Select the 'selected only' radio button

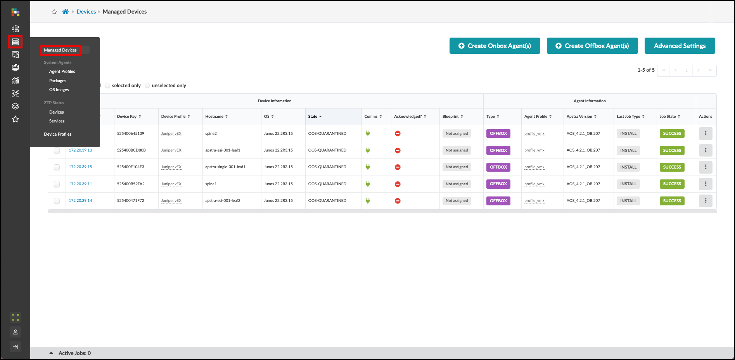pyautogui.click(x=107, y=86)
